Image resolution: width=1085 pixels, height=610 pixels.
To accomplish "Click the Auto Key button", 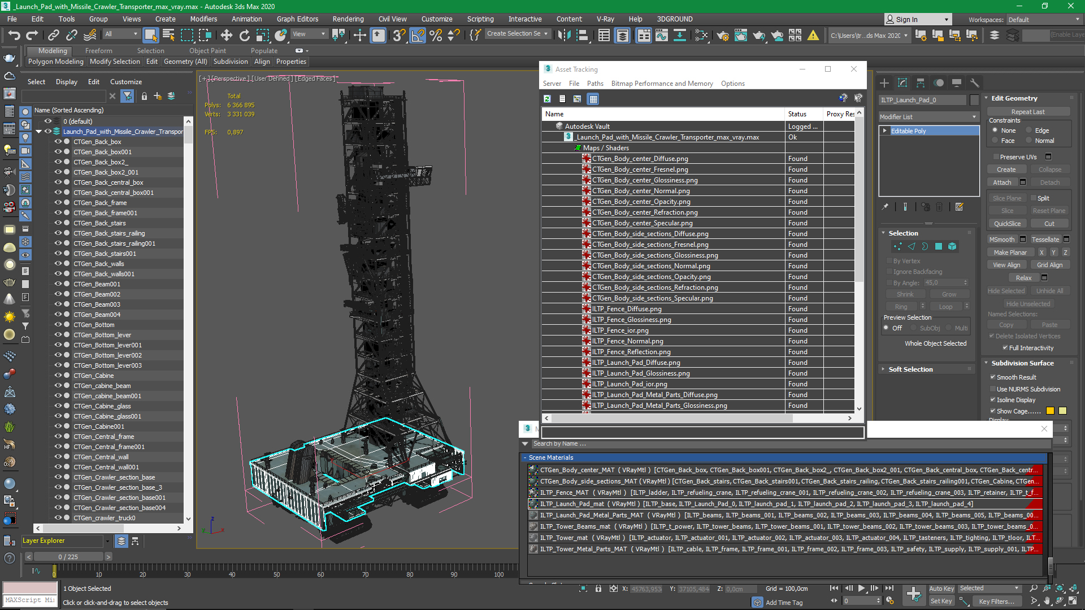I will [x=941, y=589].
